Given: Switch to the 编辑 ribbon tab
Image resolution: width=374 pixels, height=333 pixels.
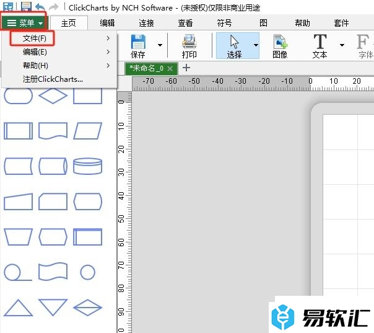Looking at the screenshot, I should pos(107,23).
